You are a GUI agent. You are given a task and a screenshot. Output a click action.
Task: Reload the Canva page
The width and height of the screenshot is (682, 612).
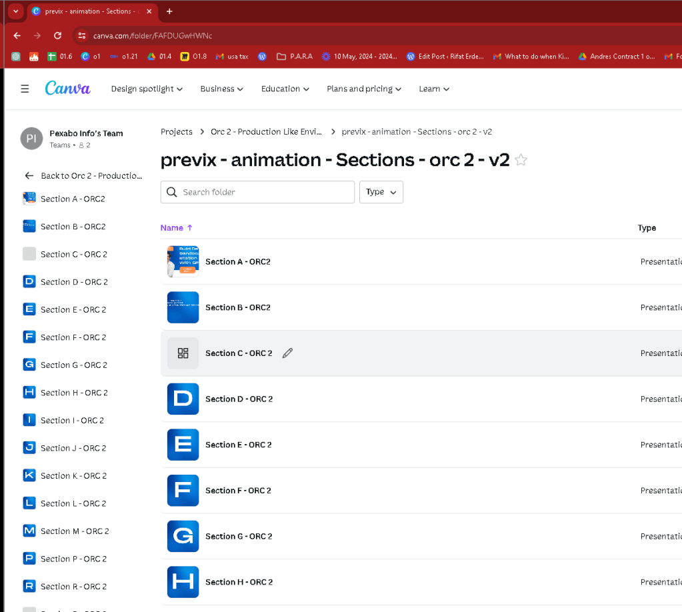tap(57, 36)
